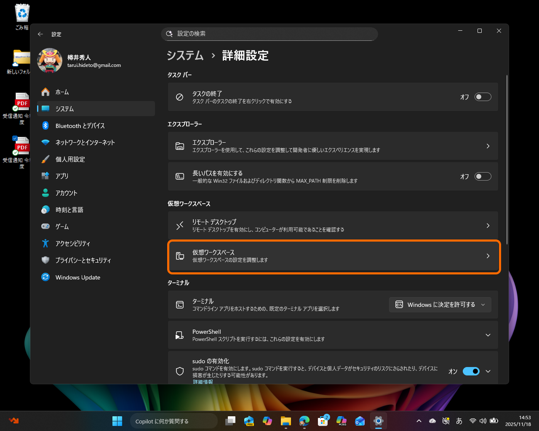Click the PowerShell script icon
The height and width of the screenshot is (431, 539).
click(x=180, y=335)
